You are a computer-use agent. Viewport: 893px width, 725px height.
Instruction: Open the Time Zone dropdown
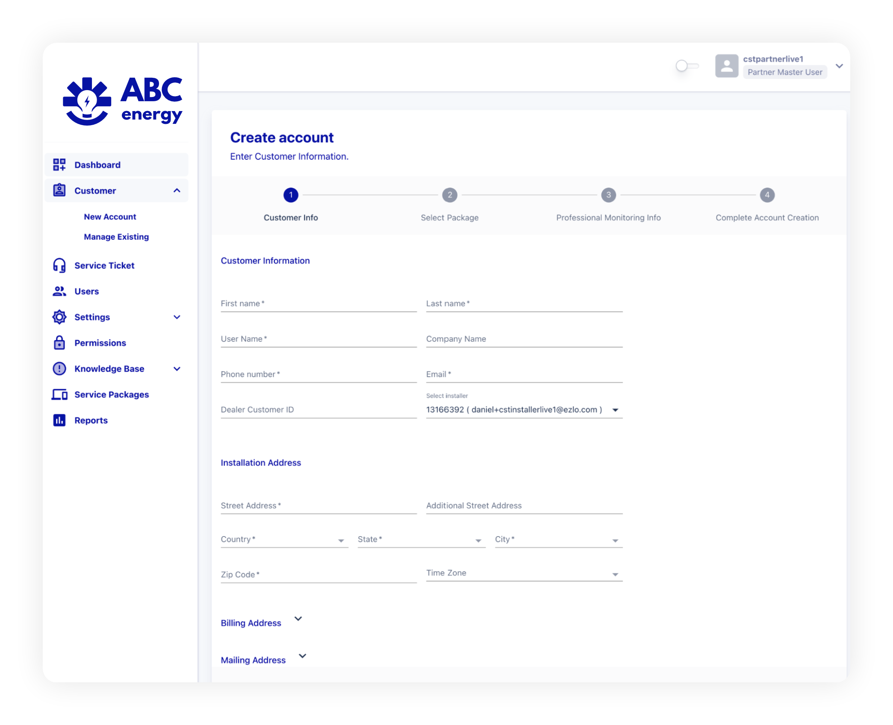pyautogui.click(x=524, y=573)
